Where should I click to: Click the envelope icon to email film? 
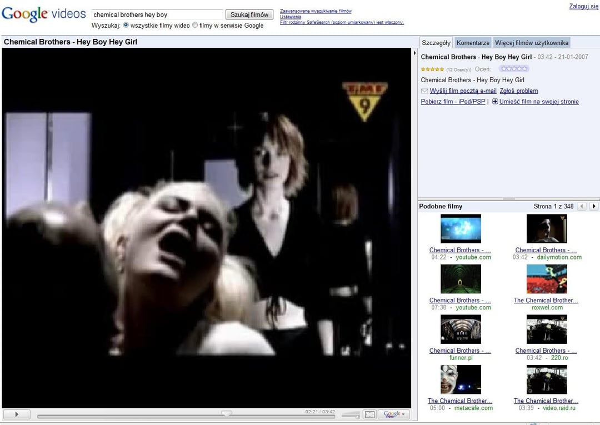tap(424, 91)
